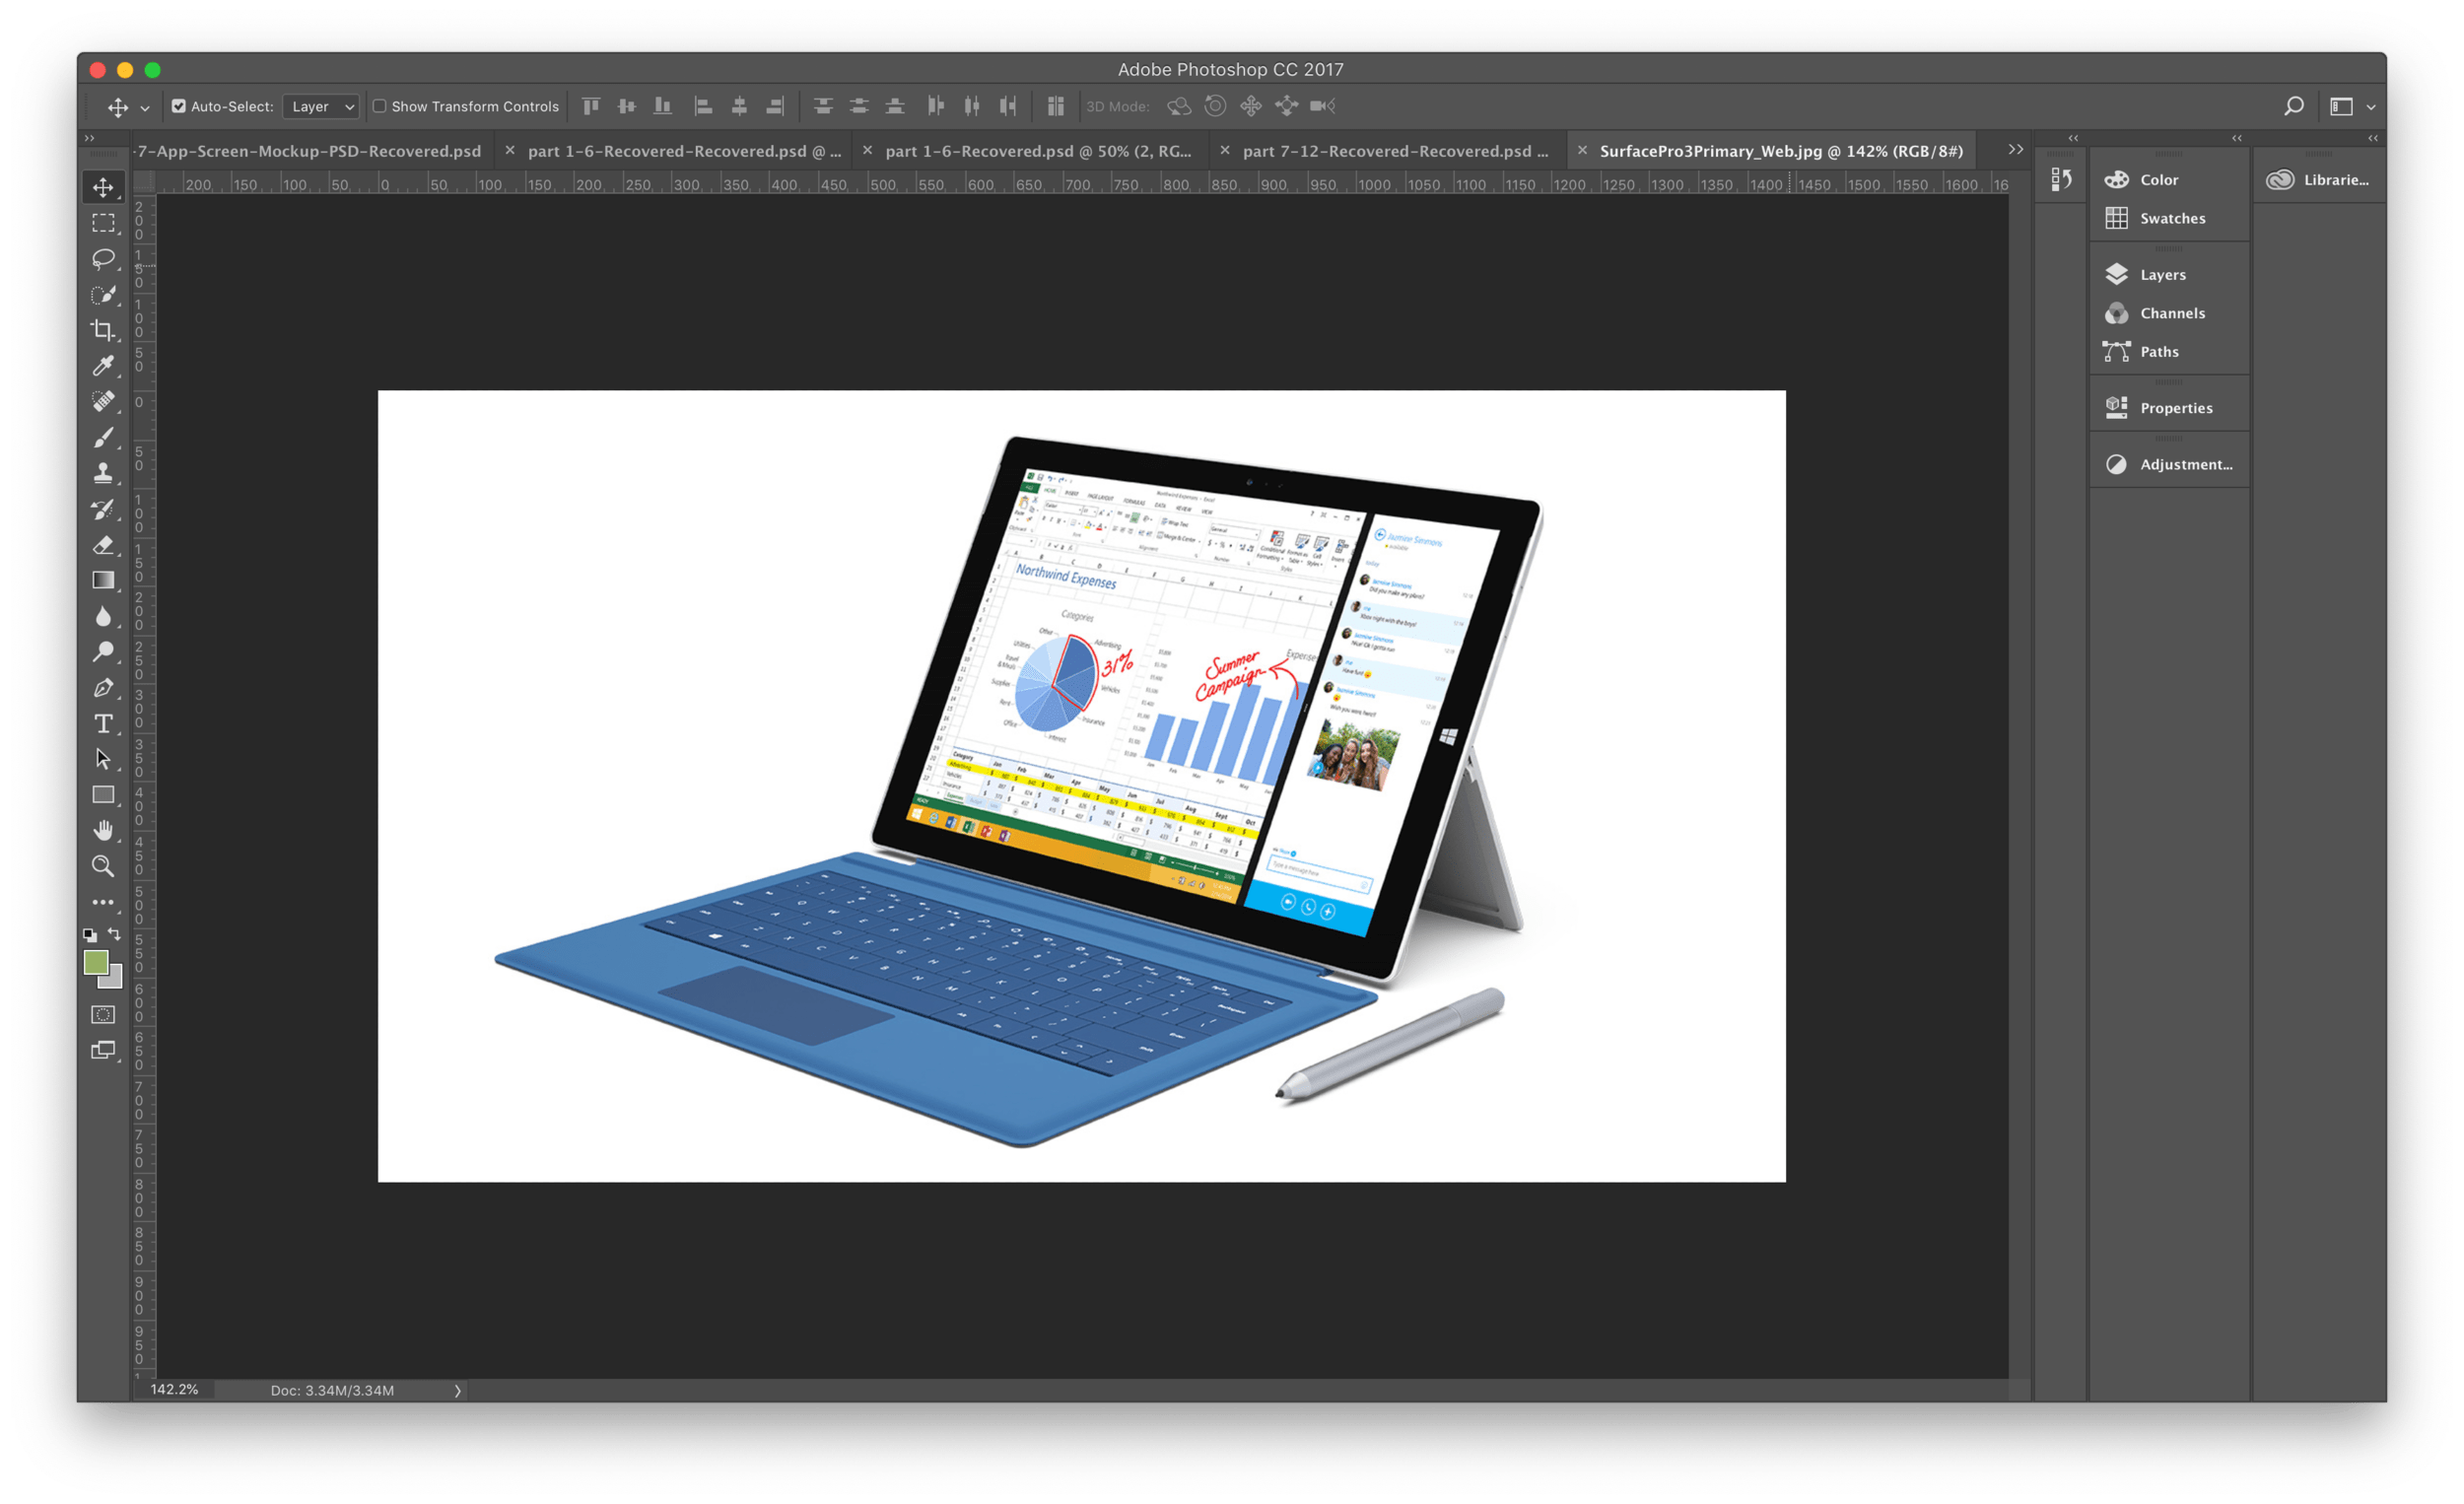Select the Clone Stamp tool
Image resolution: width=2464 pixels, height=1504 pixels.
pos(103,472)
